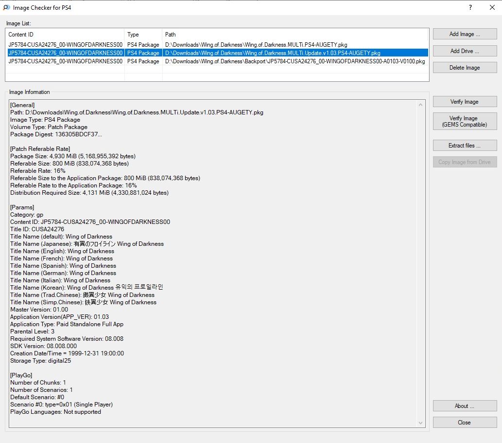Click the help question mark in title bar

[x=470, y=7]
